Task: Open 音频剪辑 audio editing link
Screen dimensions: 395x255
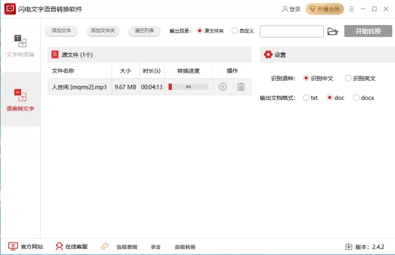Action: pyautogui.click(x=127, y=247)
